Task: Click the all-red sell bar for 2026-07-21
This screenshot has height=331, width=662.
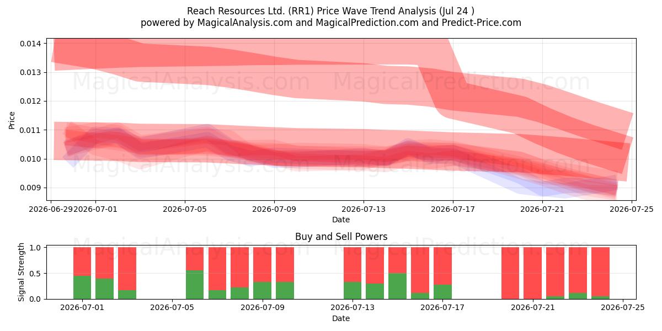Action: pyautogui.click(x=533, y=273)
